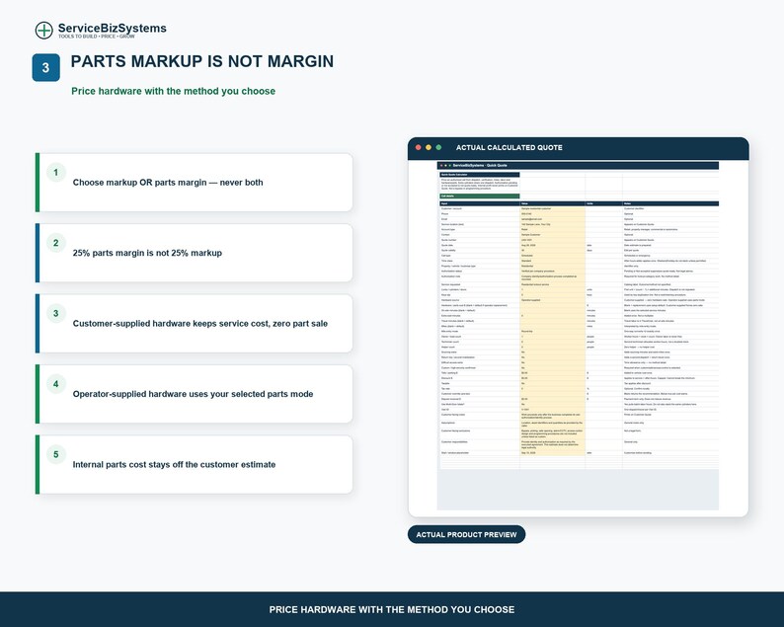Click the green maximize dot on the quote window
This screenshot has height=627, width=784.
[438, 147]
